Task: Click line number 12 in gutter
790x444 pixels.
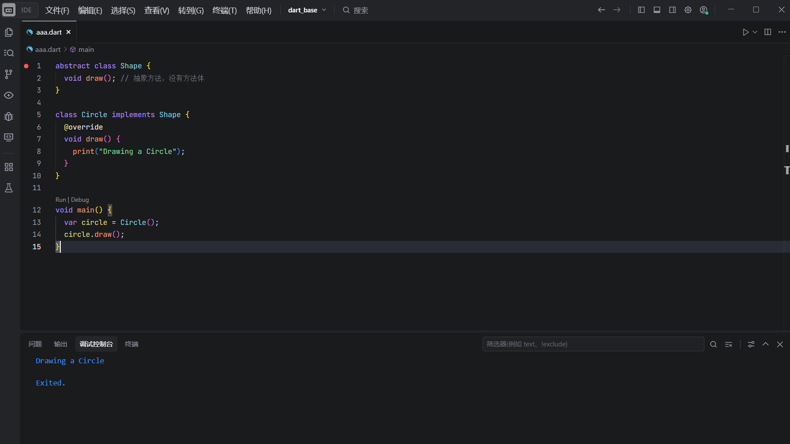Action: (37, 210)
